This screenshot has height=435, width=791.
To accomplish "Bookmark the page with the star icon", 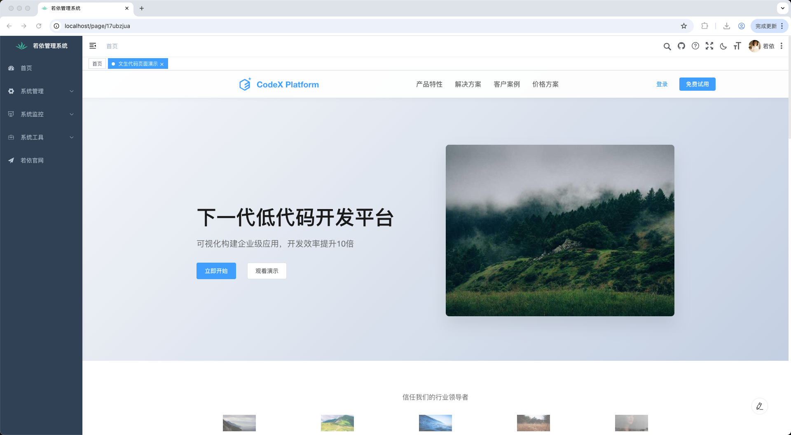I will point(684,26).
